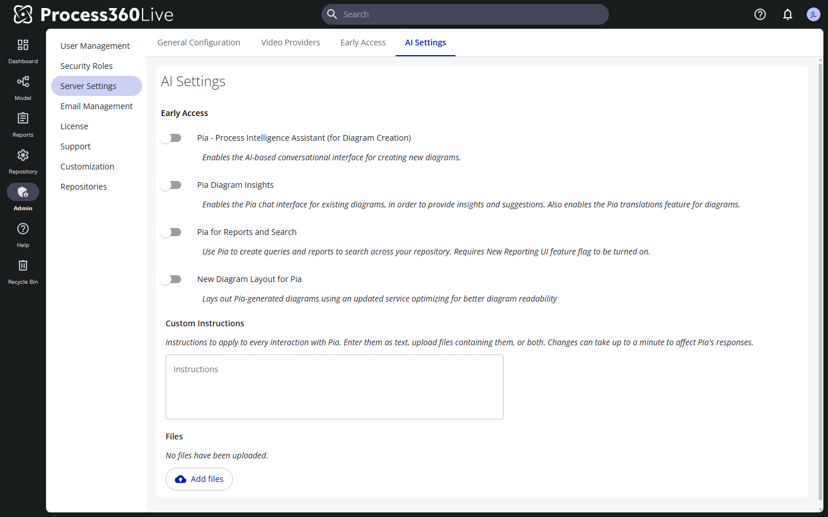Switch to General Configuration tab
The width and height of the screenshot is (828, 517).
click(x=199, y=43)
